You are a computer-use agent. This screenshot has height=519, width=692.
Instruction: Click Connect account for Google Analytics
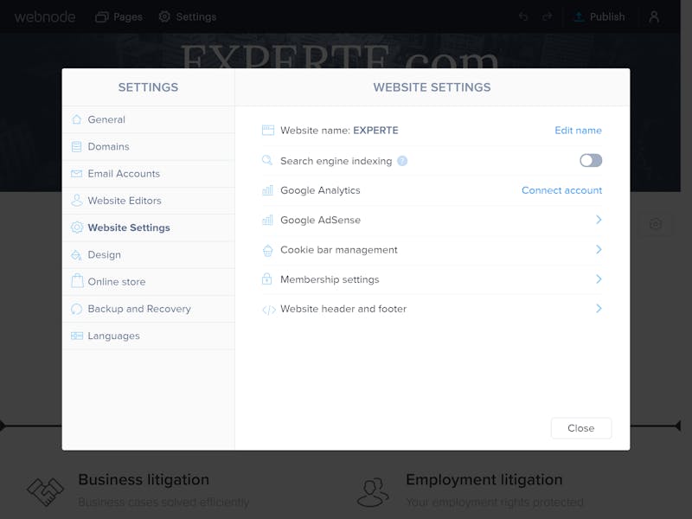(561, 190)
